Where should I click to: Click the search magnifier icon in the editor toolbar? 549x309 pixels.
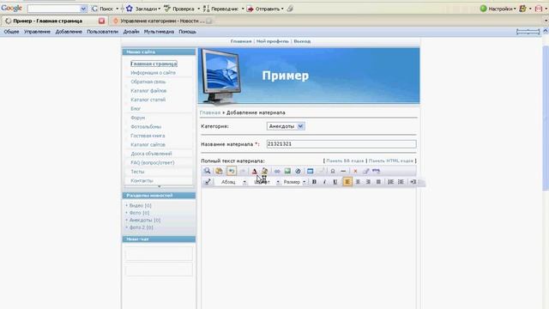click(208, 171)
